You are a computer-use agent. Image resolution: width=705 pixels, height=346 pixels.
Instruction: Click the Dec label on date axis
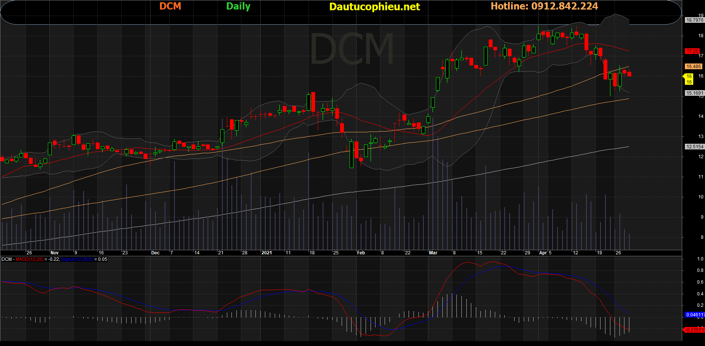point(155,253)
